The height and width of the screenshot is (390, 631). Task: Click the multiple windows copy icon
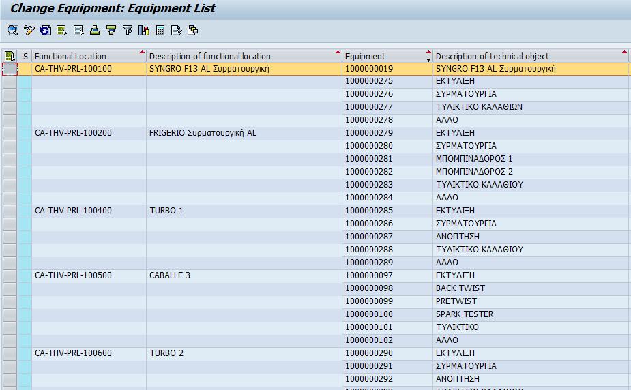(193, 30)
